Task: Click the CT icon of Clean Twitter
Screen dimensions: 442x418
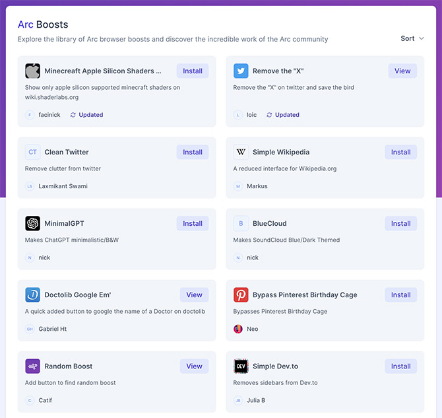Action: pos(32,152)
